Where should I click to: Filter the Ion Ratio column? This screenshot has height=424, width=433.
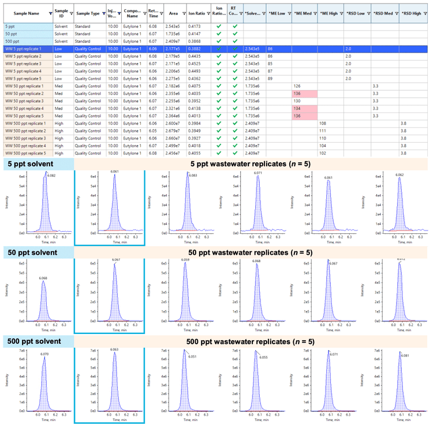[207, 12]
